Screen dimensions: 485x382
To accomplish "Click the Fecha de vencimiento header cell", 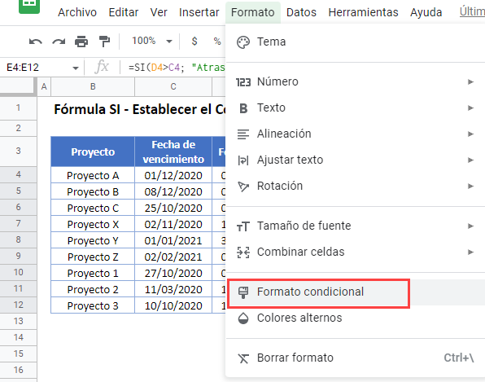I will point(173,151).
